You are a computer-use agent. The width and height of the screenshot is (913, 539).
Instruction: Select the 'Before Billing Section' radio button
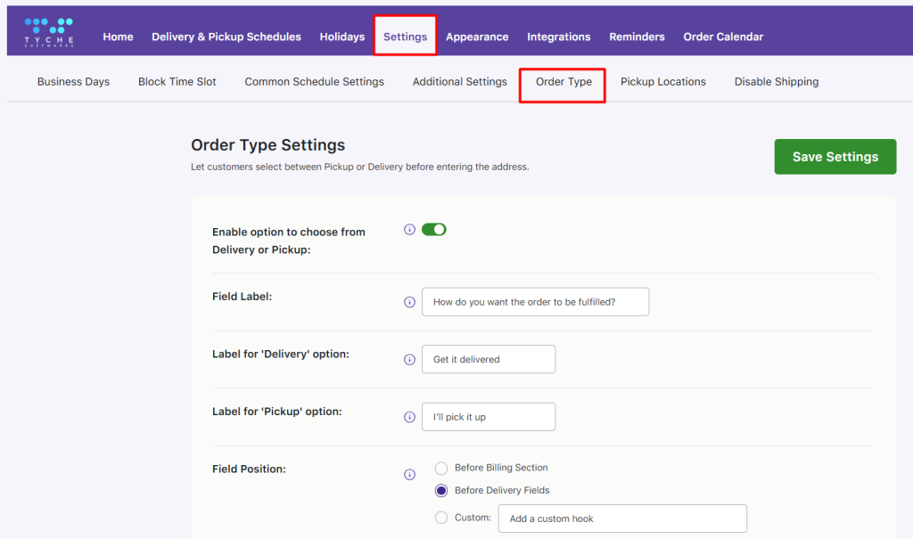[x=441, y=467]
